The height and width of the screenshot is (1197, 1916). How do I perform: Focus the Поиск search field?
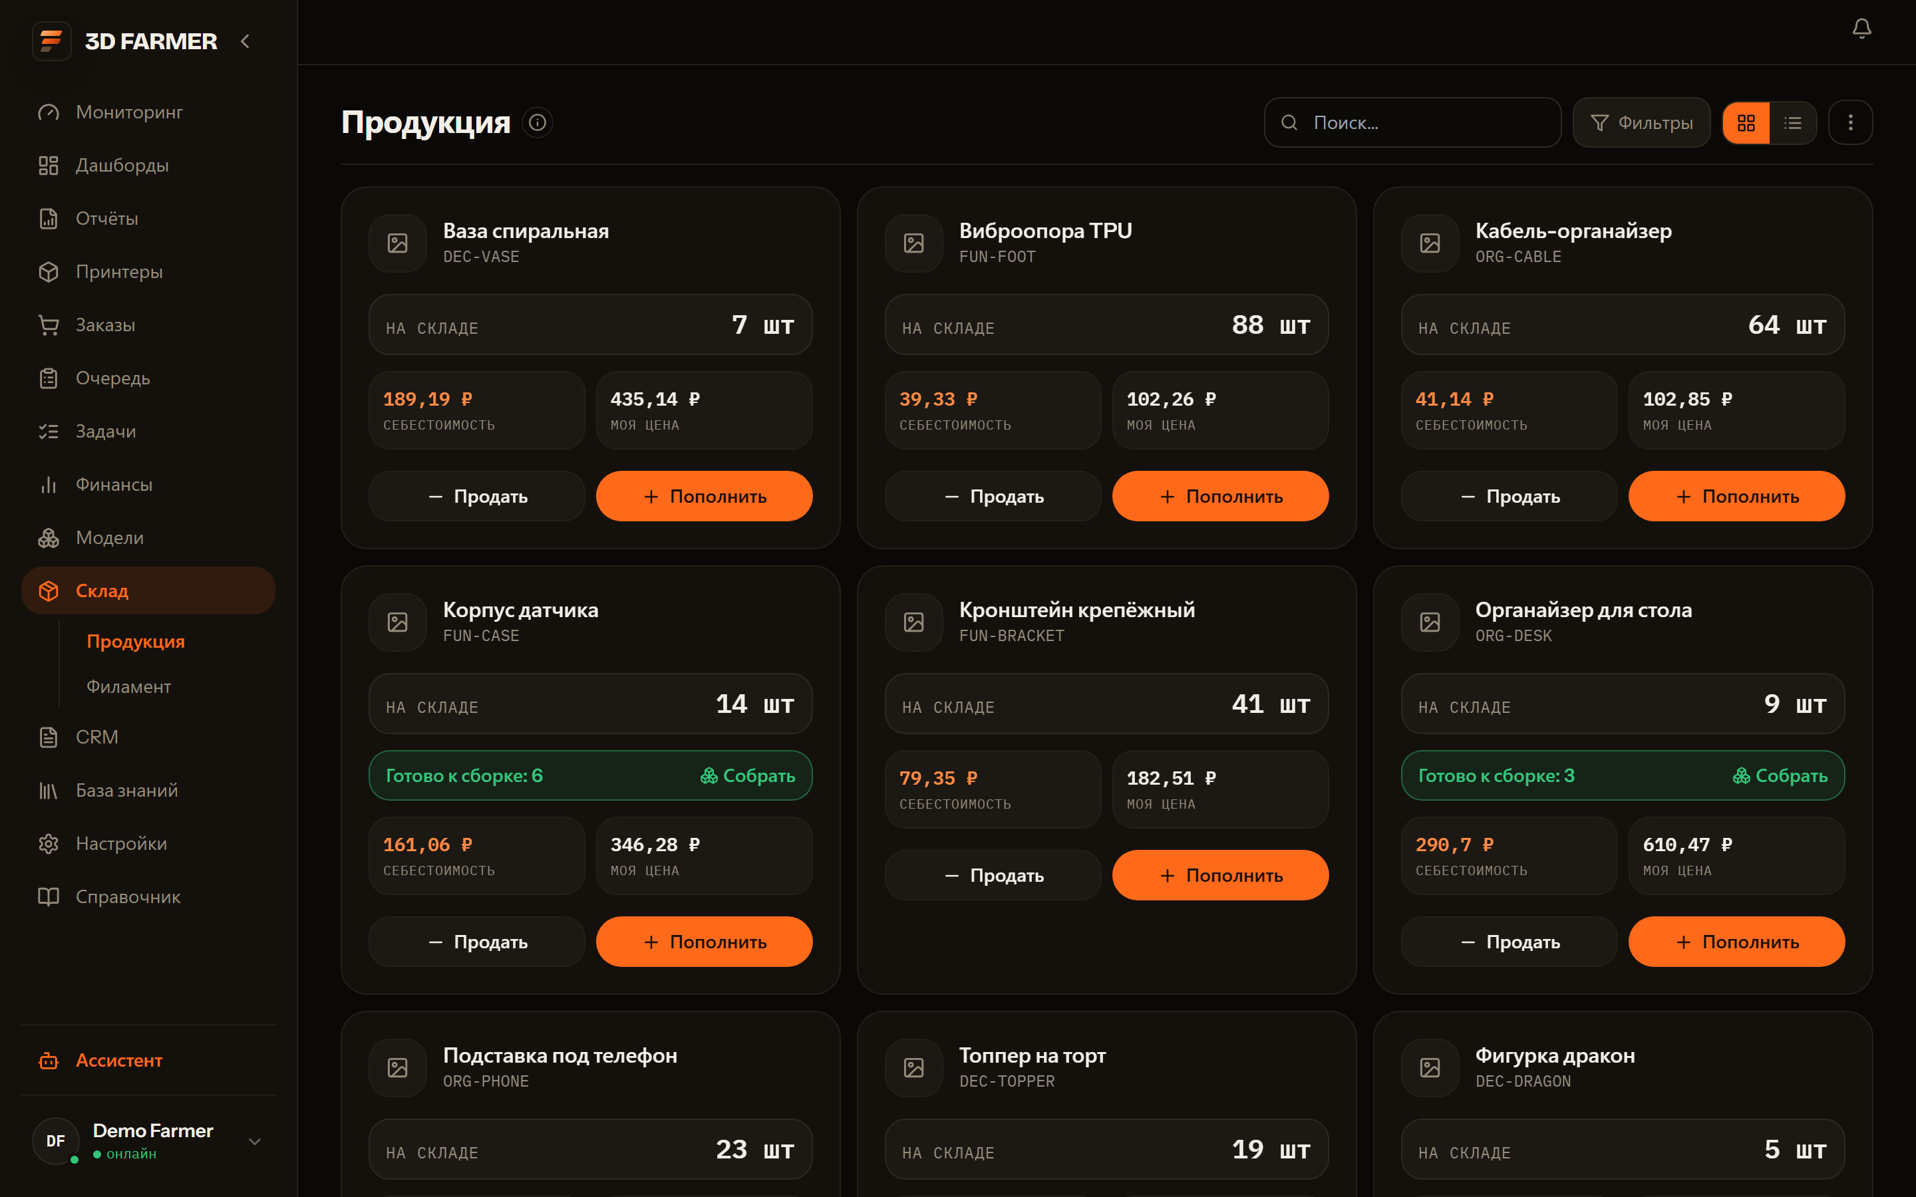coord(1412,123)
